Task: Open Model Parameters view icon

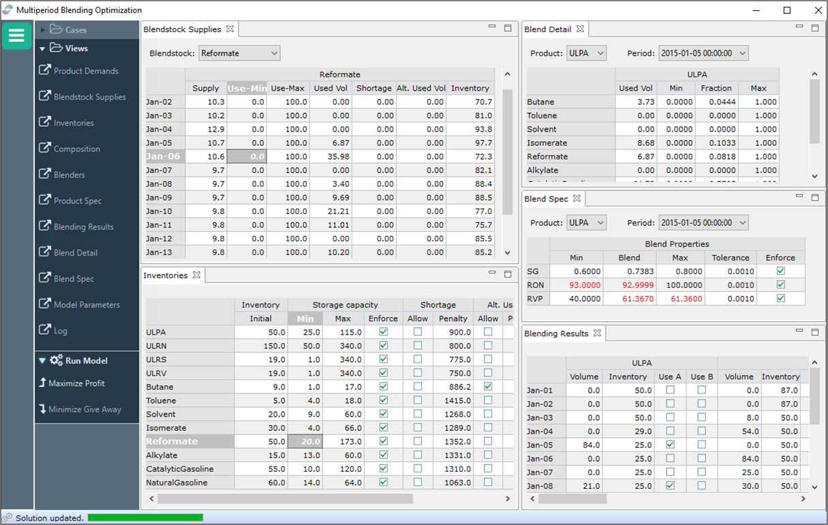Action: click(x=45, y=304)
